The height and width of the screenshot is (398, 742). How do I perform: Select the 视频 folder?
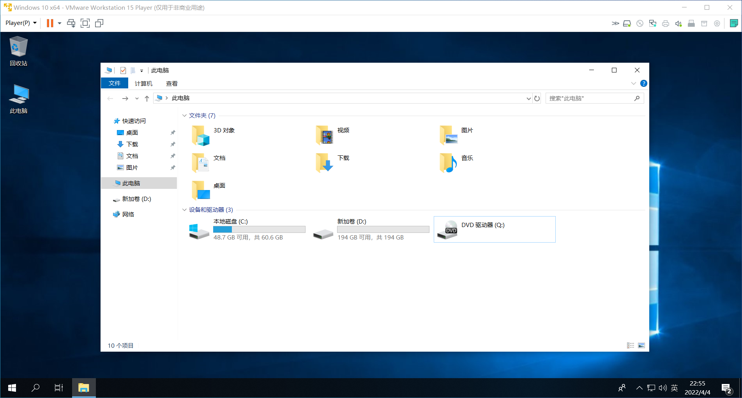click(333, 135)
